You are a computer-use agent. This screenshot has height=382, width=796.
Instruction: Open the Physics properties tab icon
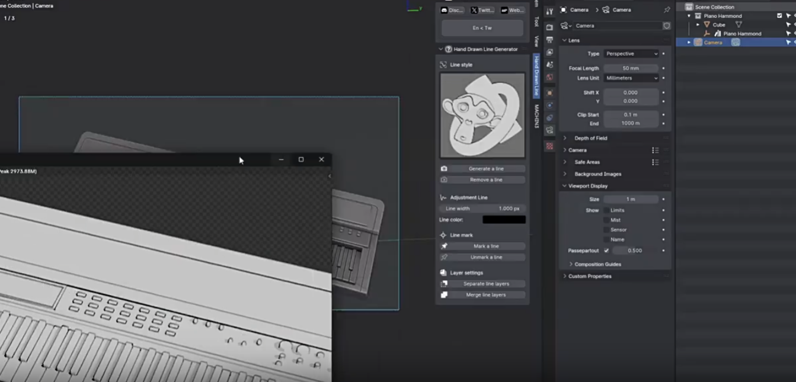click(x=549, y=105)
